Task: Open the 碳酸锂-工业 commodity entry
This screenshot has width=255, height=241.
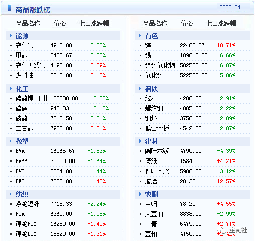Action: 32,98
